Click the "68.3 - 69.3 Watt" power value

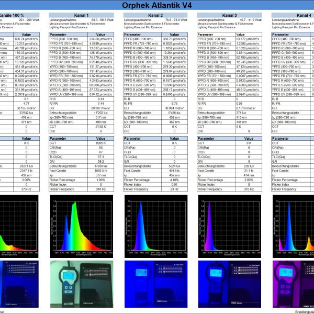coord(103,20)
